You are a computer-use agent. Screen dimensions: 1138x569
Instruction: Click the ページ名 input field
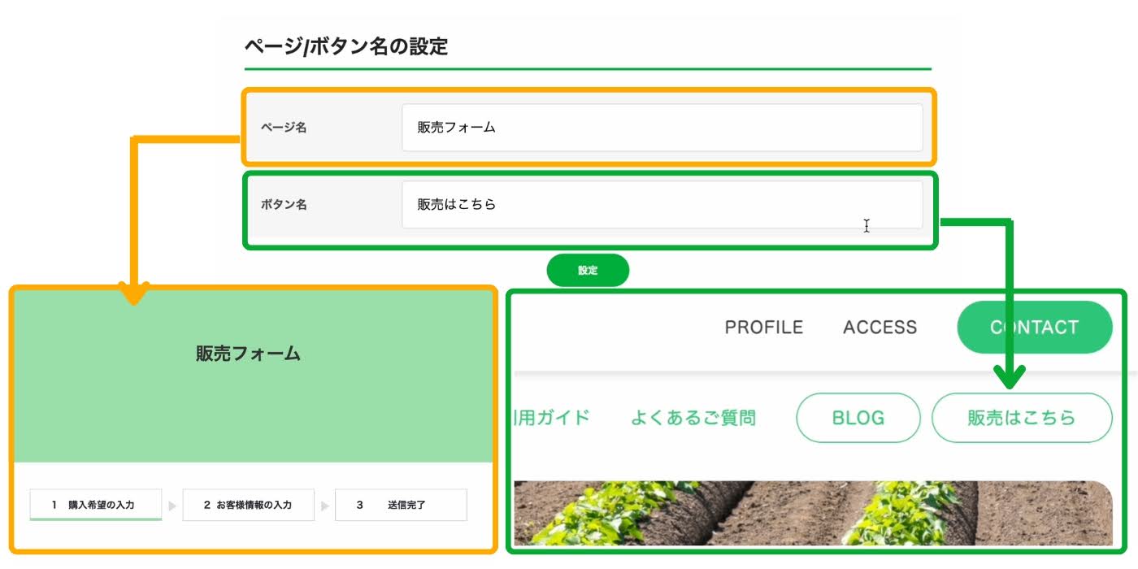[x=662, y=128]
